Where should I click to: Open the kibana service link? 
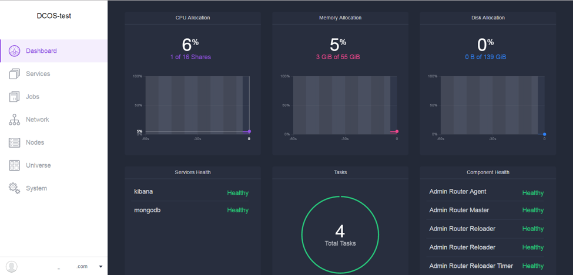point(143,192)
